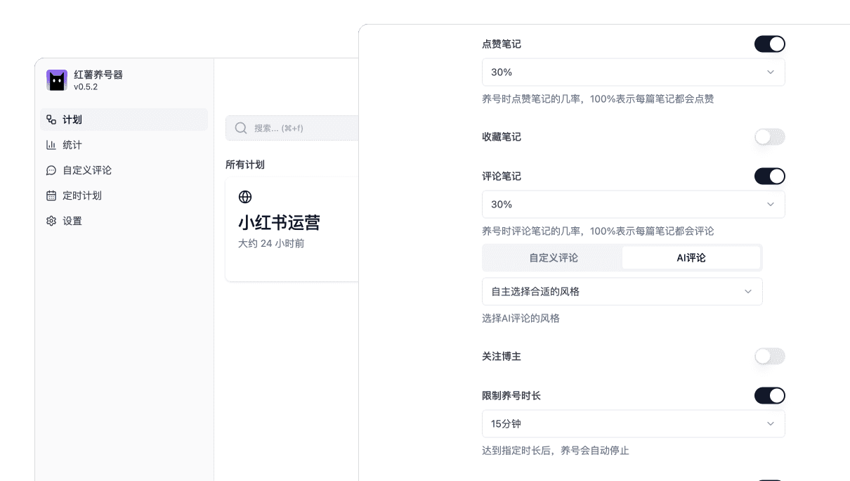850x481 pixels.
Task: Focus the 搜索 search field
Action: [292, 128]
